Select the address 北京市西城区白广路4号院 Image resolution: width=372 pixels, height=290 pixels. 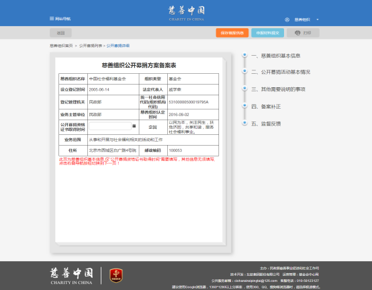pyautogui.click(x=113, y=150)
